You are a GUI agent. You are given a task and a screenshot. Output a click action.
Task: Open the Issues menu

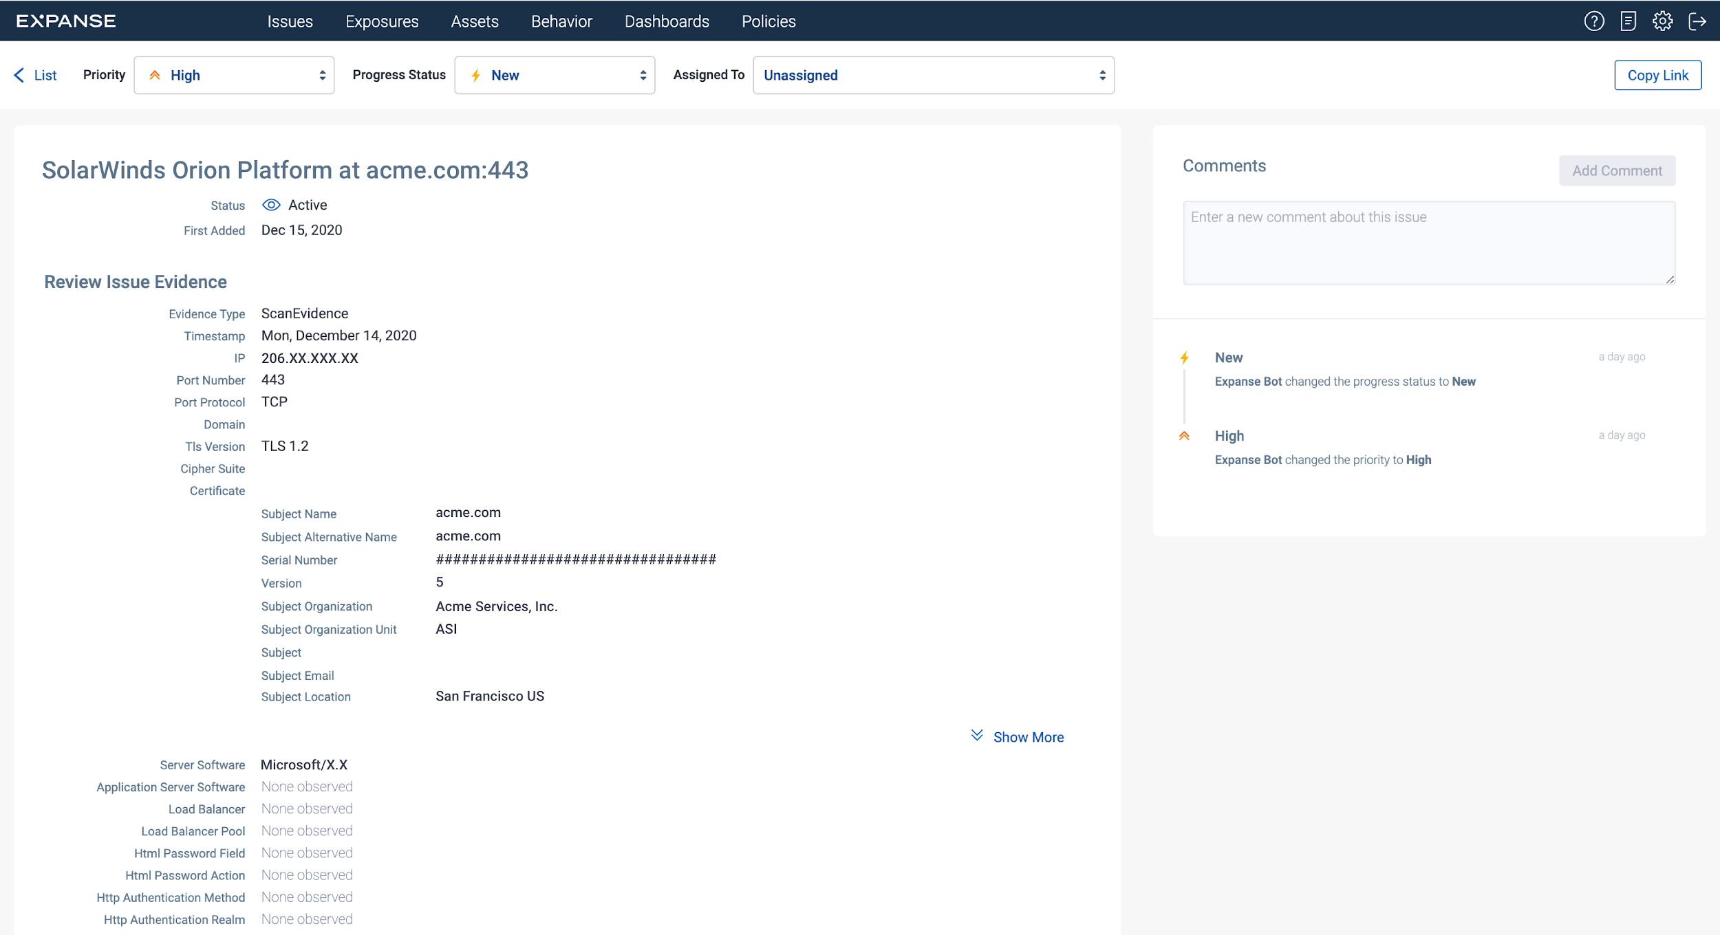pyautogui.click(x=290, y=21)
